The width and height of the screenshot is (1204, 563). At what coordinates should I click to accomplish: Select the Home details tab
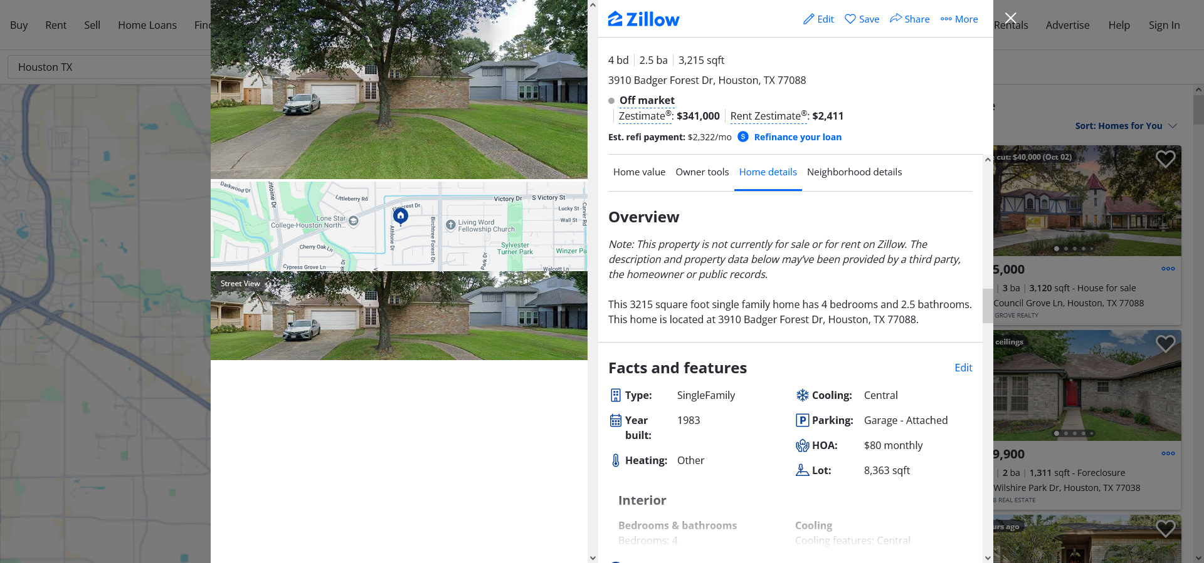(x=768, y=172)
